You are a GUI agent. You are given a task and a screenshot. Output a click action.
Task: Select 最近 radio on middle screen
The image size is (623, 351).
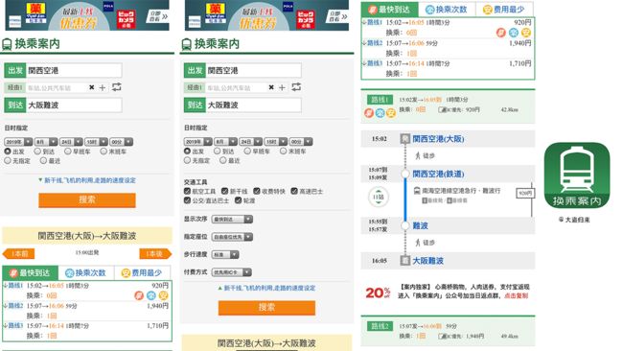click(x=223, y=160)
